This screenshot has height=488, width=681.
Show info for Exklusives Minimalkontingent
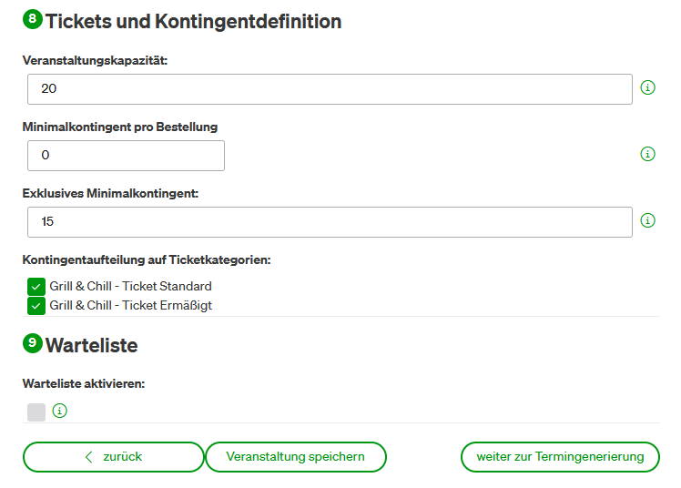[x=647, y=220]
